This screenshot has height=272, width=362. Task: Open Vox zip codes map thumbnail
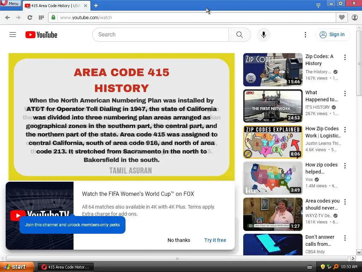273,178
